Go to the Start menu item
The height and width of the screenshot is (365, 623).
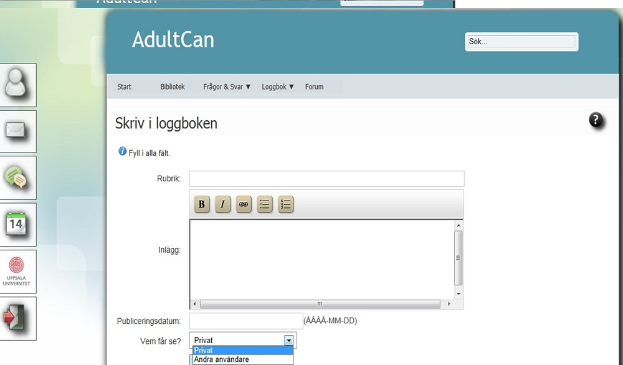click(124, 87)
